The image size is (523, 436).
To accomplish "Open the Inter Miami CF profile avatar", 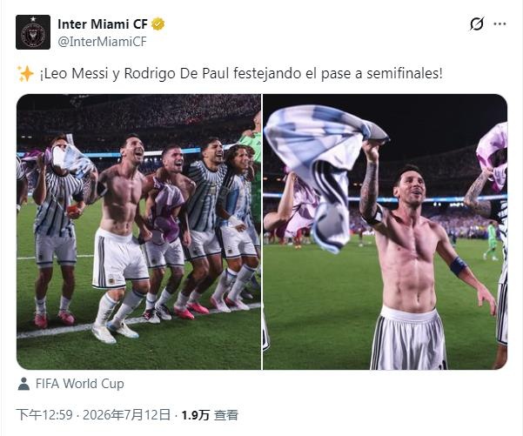I will (x=33, y=32).
